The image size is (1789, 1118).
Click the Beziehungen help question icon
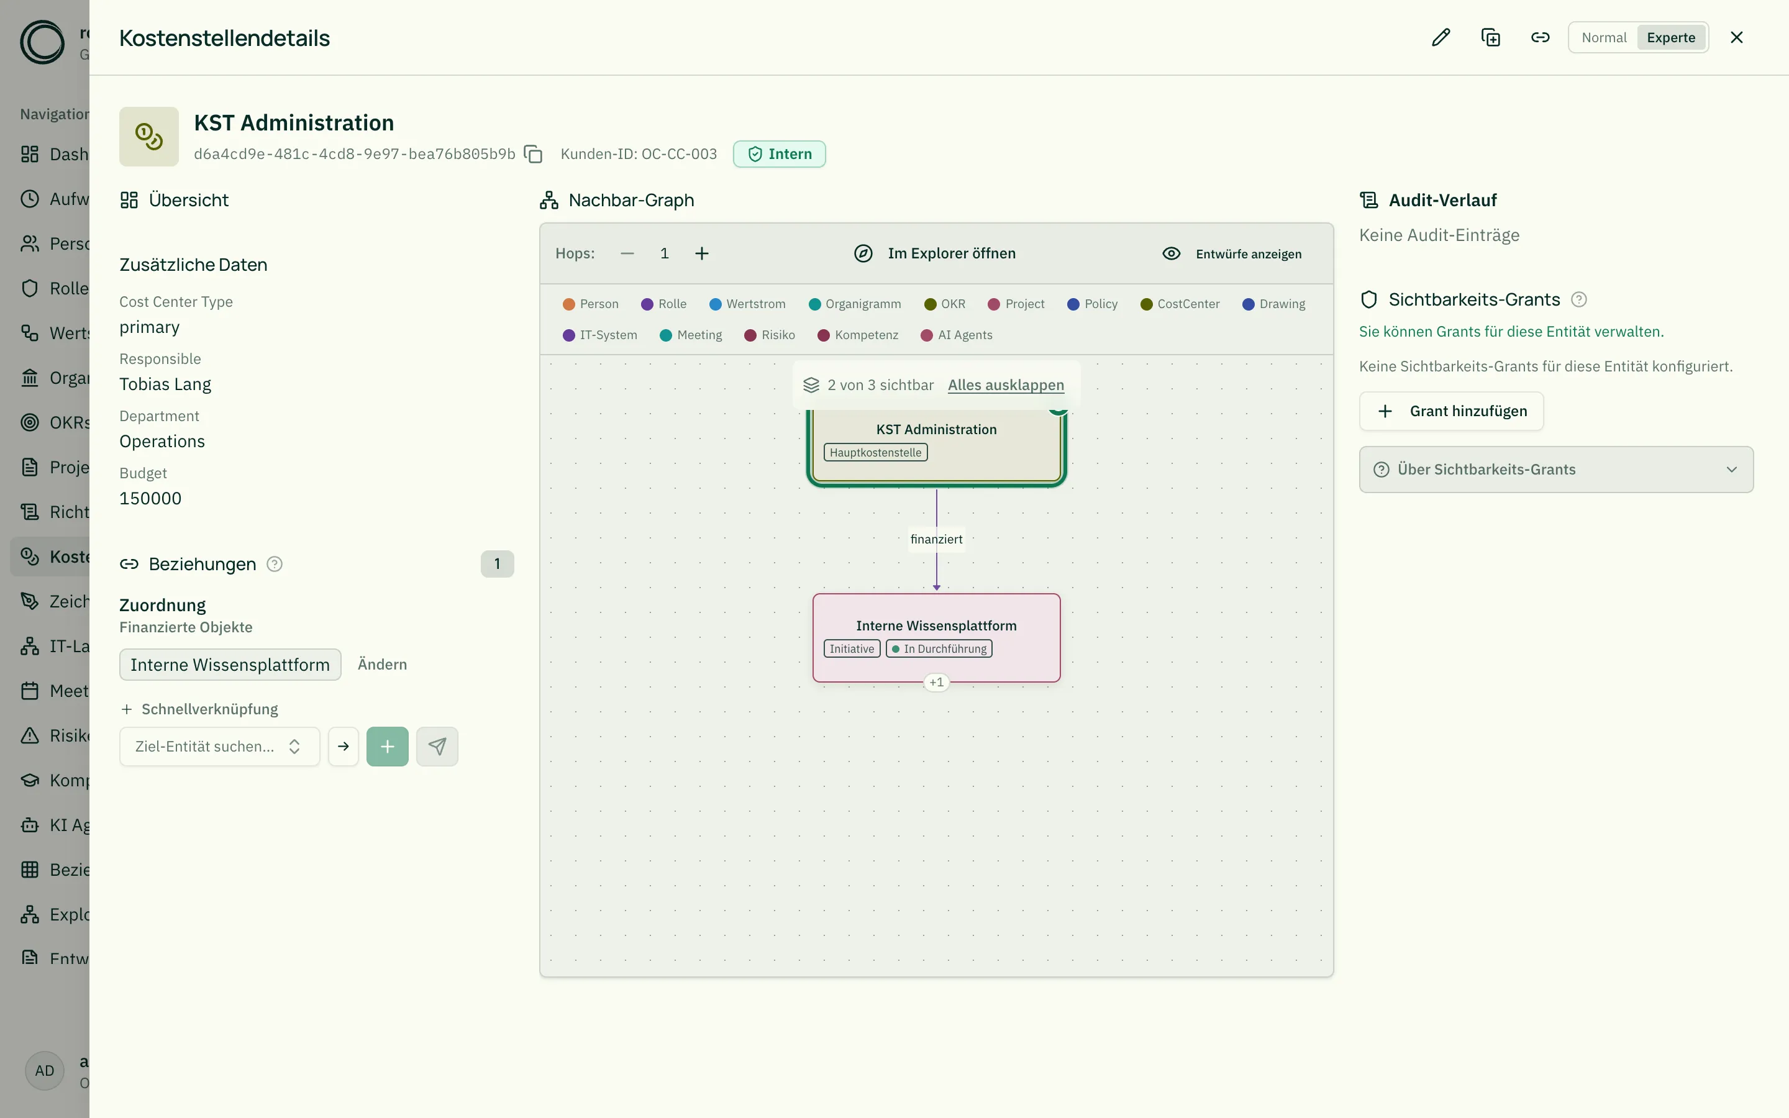pos(275,564)
